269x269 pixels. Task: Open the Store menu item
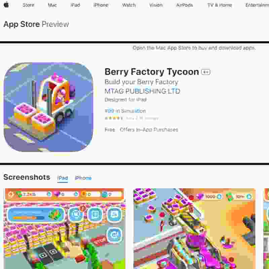(29, 5)
